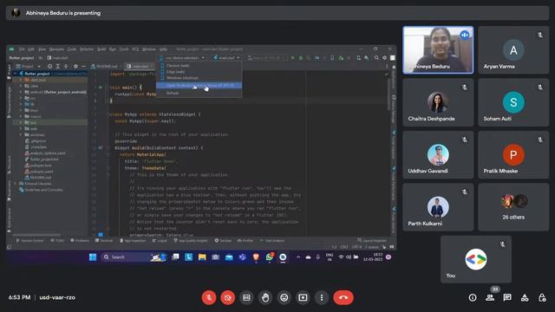Select Scratches and Consoles in tree
Viewport: 555px width, 312px height.
(x=42, y=190)
